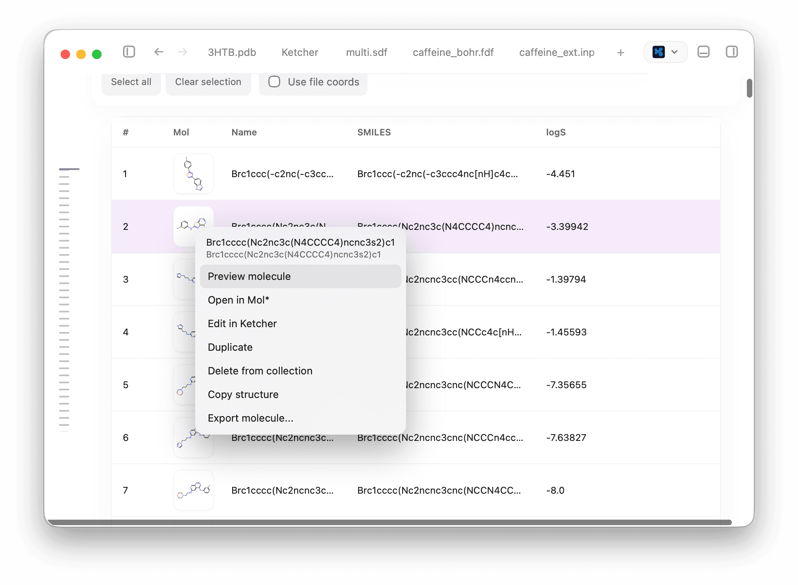Toggle the right sidebar panel icon
This screenshot has height=585, width=798.
[x=731, y=52]
